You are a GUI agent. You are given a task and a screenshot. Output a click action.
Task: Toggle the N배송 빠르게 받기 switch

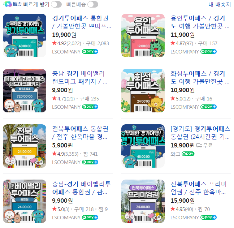coord(56,4)
